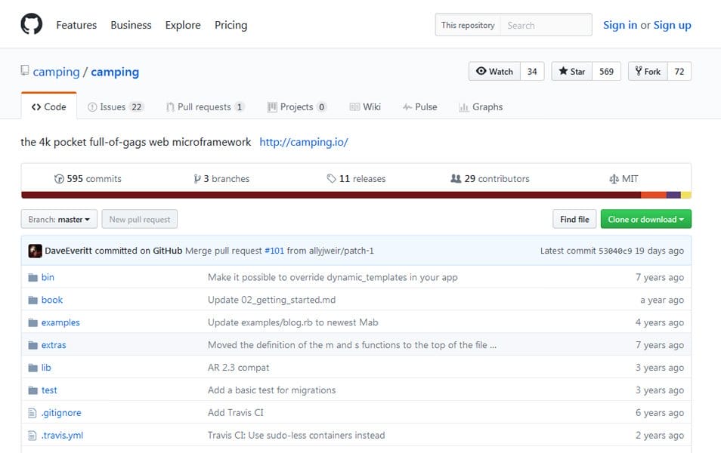Select the Code tab
The image size is (721, 453).
point(48,106)
